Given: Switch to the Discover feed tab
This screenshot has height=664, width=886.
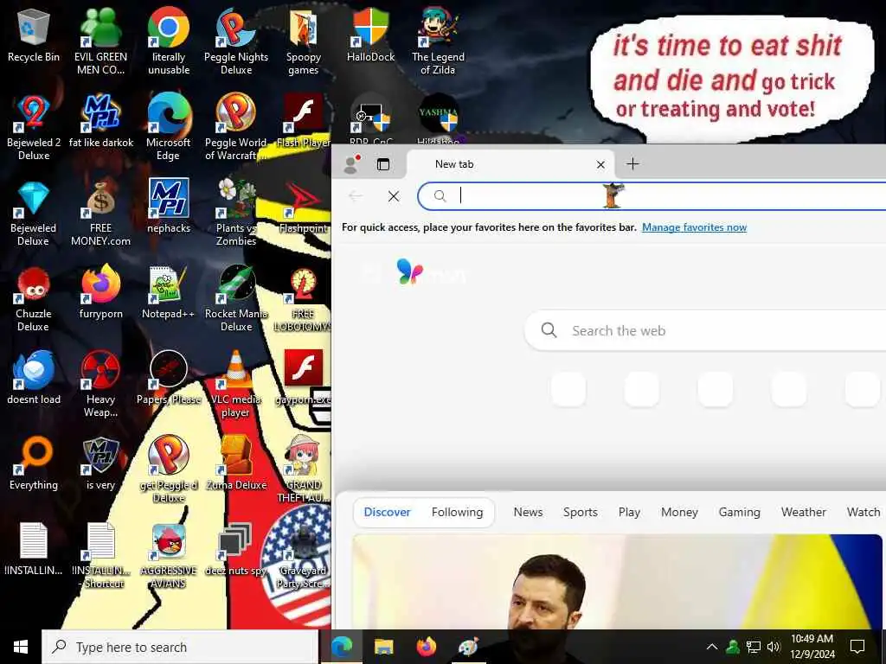Looking at the screenshot, I should [x=387, y=512].
